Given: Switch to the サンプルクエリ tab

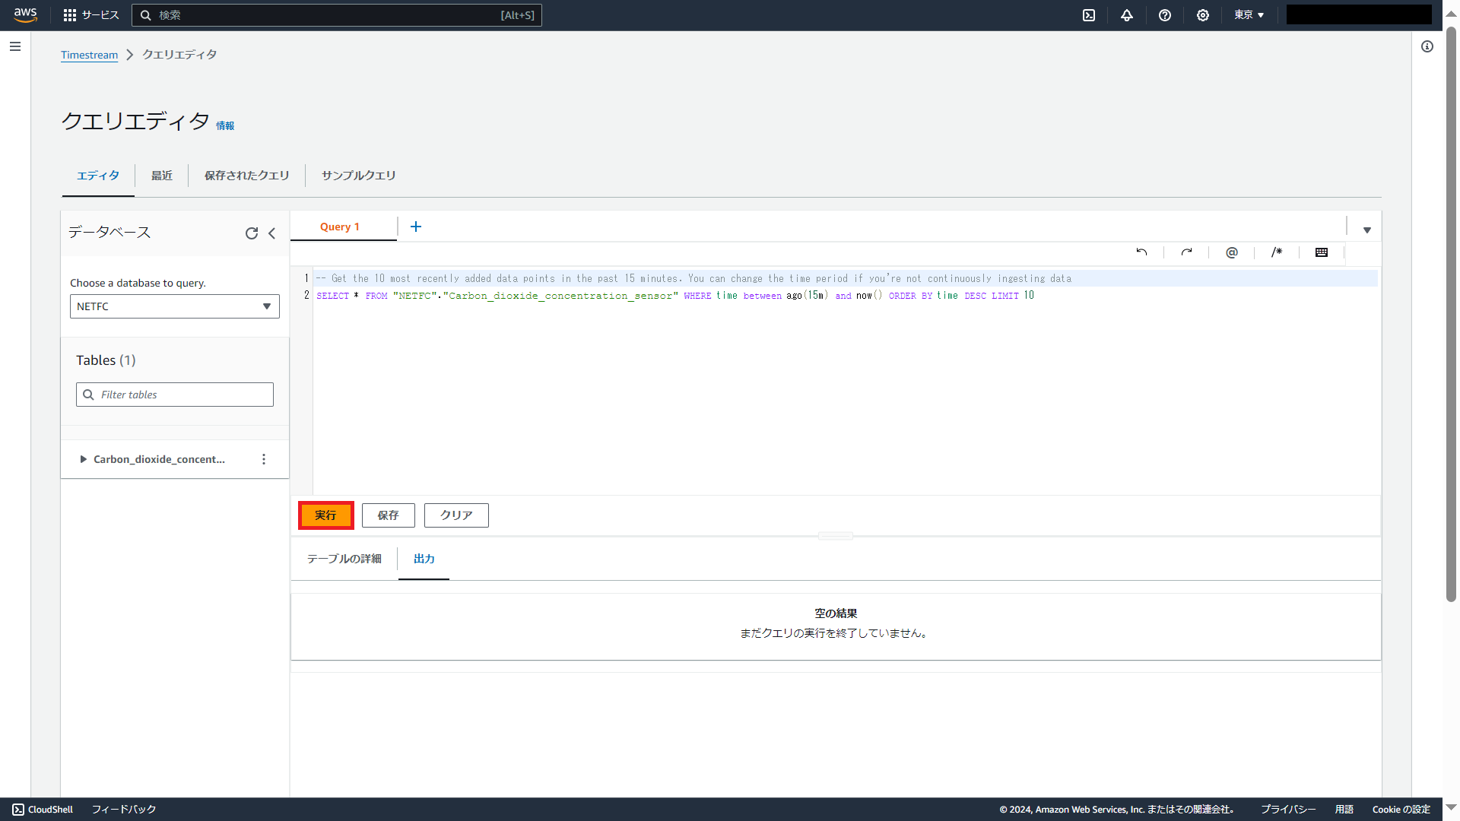Looking at the screenshot, I should (x=357, y=175).
